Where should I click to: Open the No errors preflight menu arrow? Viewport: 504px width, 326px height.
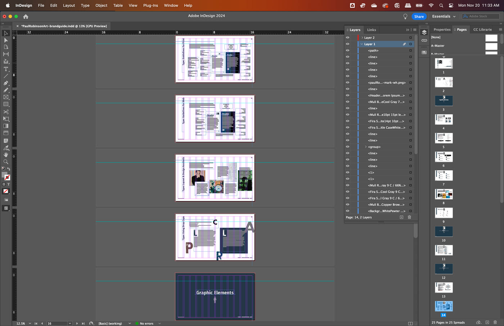tap(159, 323)
